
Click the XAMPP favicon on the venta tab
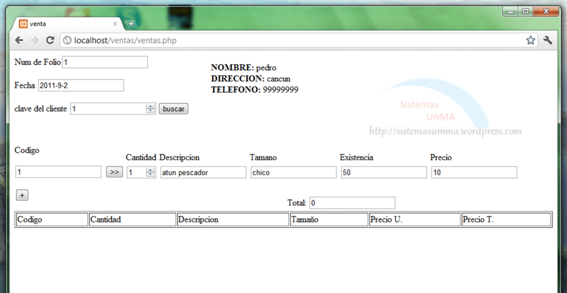[x=24, y=23]
